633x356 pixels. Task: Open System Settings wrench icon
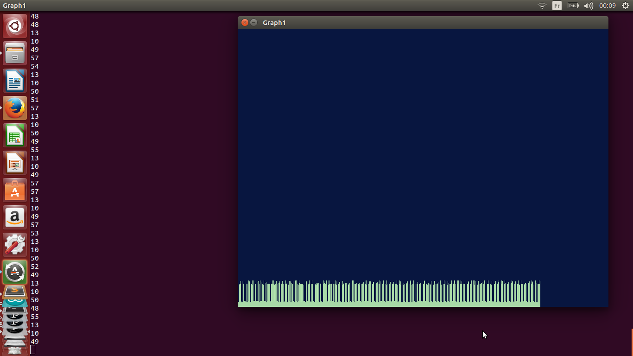(15, 245)
